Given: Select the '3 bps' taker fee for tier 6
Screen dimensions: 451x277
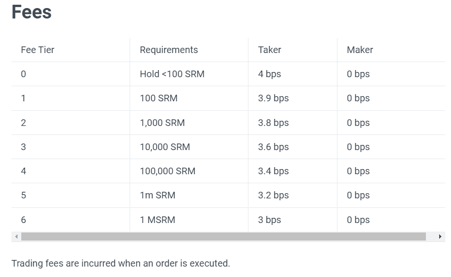Looking at the screenshot, I should 269,220.
